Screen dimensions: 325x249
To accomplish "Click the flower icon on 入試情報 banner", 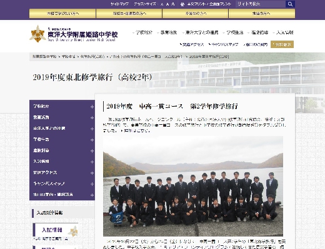I will (74, 231).
